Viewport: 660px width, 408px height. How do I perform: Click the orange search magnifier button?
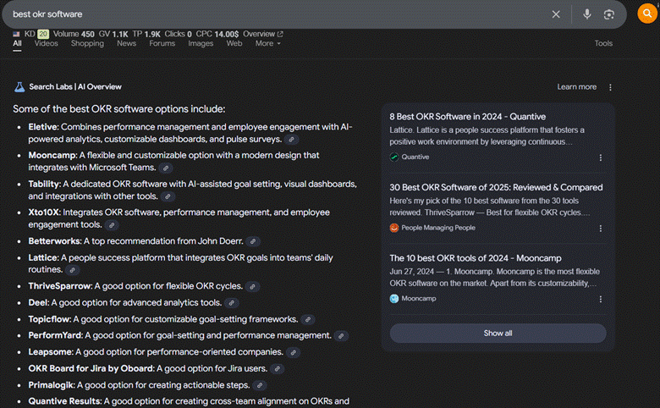[647, 14]
